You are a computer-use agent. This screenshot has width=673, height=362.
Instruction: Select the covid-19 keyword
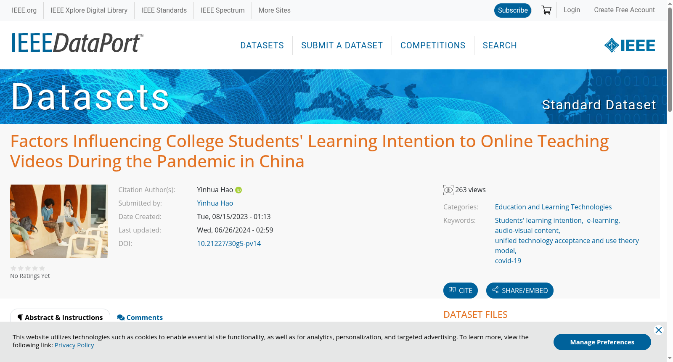click(508, 261)
